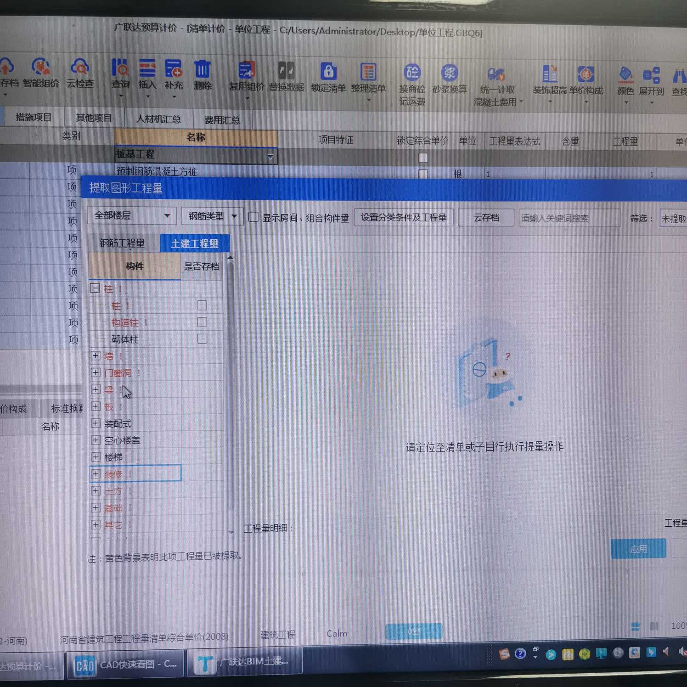Switch to the 钢筋工程量 tab
Image resolution: width=687 pixels, height=687 pixels.
[122, 243]
